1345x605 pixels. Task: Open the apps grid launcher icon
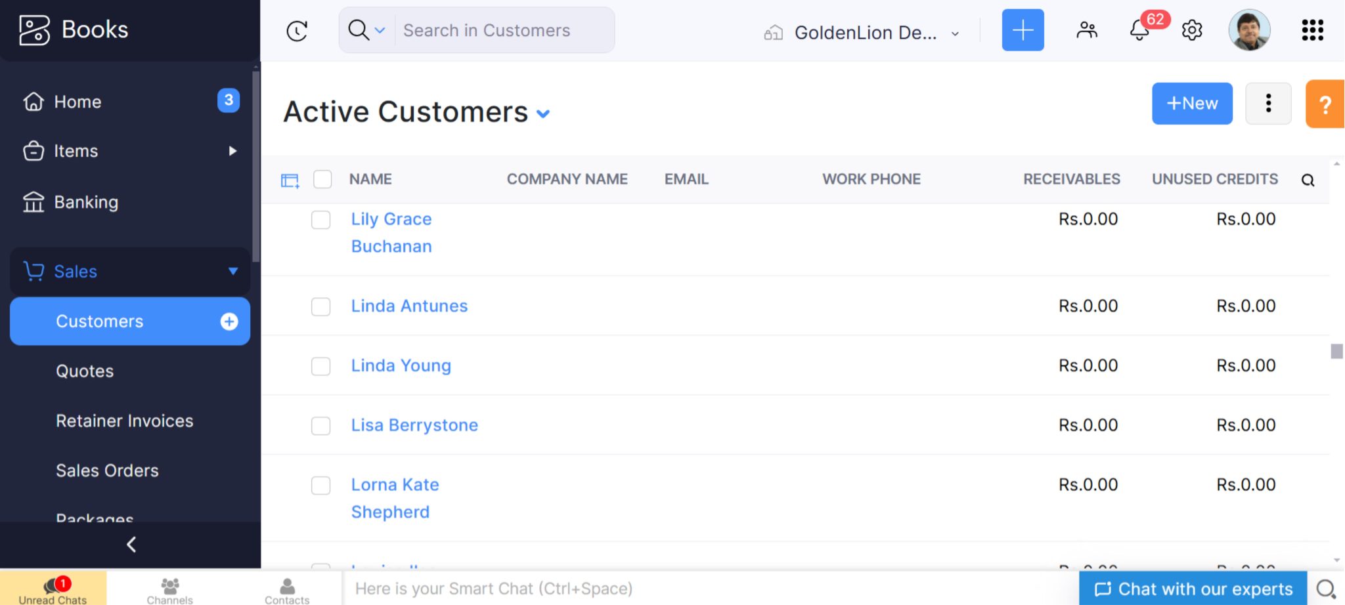click(1312, 30)
